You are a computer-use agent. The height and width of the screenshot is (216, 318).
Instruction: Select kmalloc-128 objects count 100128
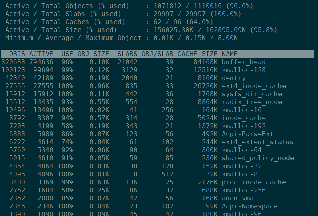point(13,70)
